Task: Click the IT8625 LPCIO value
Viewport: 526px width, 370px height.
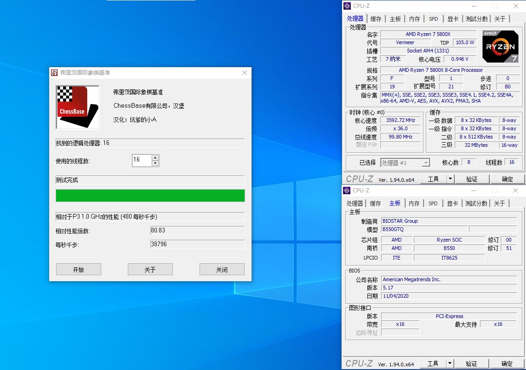Action: coord(449,258)
